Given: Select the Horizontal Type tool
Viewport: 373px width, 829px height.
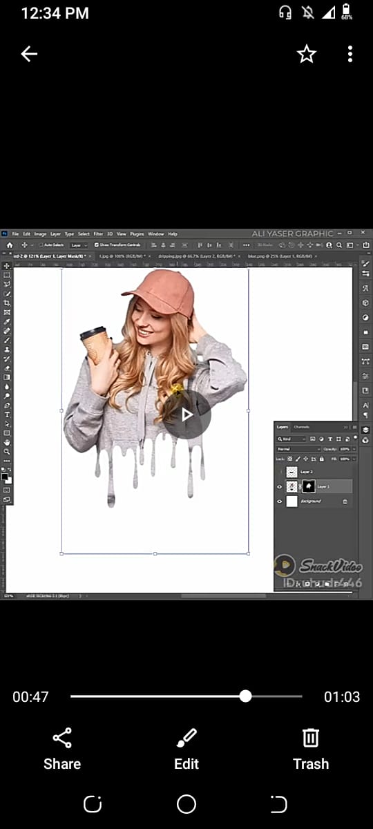Looking at the screenshot, I should tap(8, 414).
